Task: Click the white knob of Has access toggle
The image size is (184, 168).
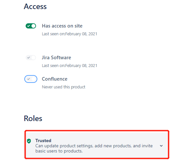Action: click(x=33, y=26)
